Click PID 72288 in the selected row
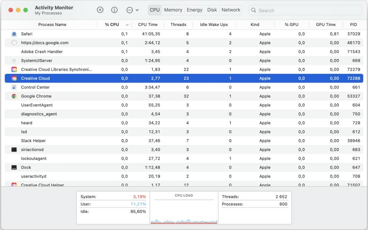Screen dimensions: 368x230 coord(354,79)
